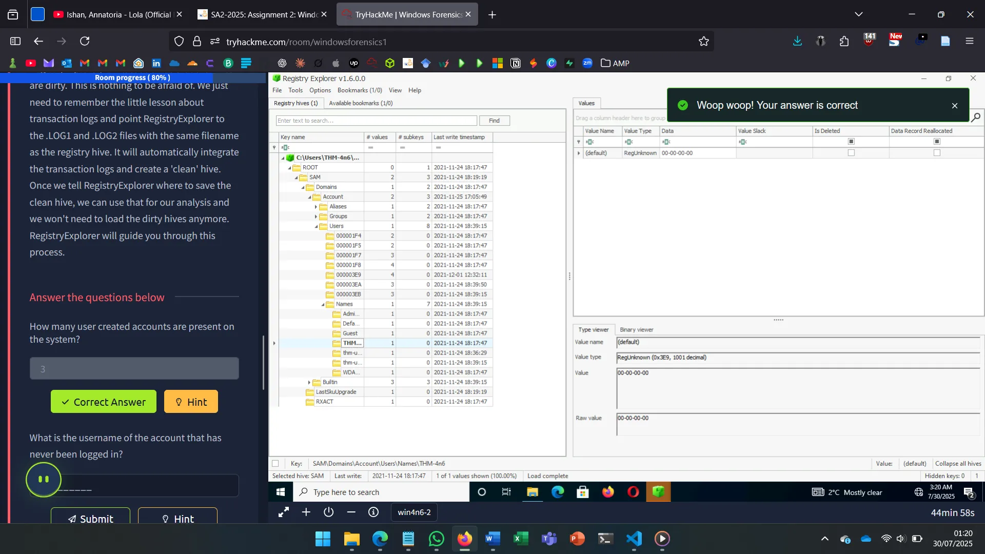Click the orange Hint button

[x=191, y=402]
